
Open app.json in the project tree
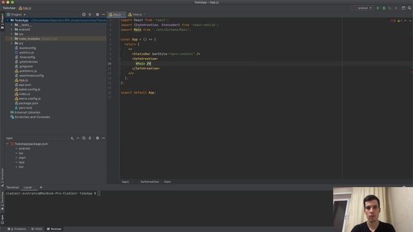(25, 84)
